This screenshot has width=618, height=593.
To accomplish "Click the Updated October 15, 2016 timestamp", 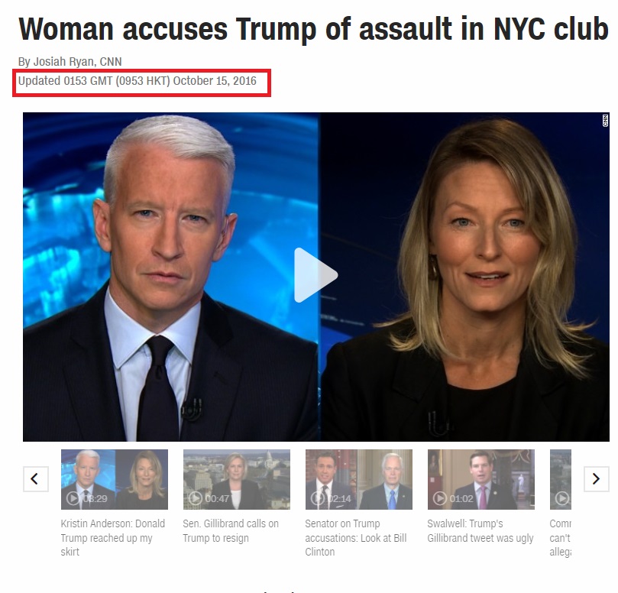I will click(x=138, y=81).
